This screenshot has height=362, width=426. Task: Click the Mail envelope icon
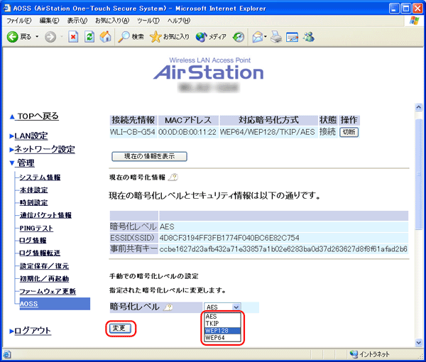click(x=258, y=37)
